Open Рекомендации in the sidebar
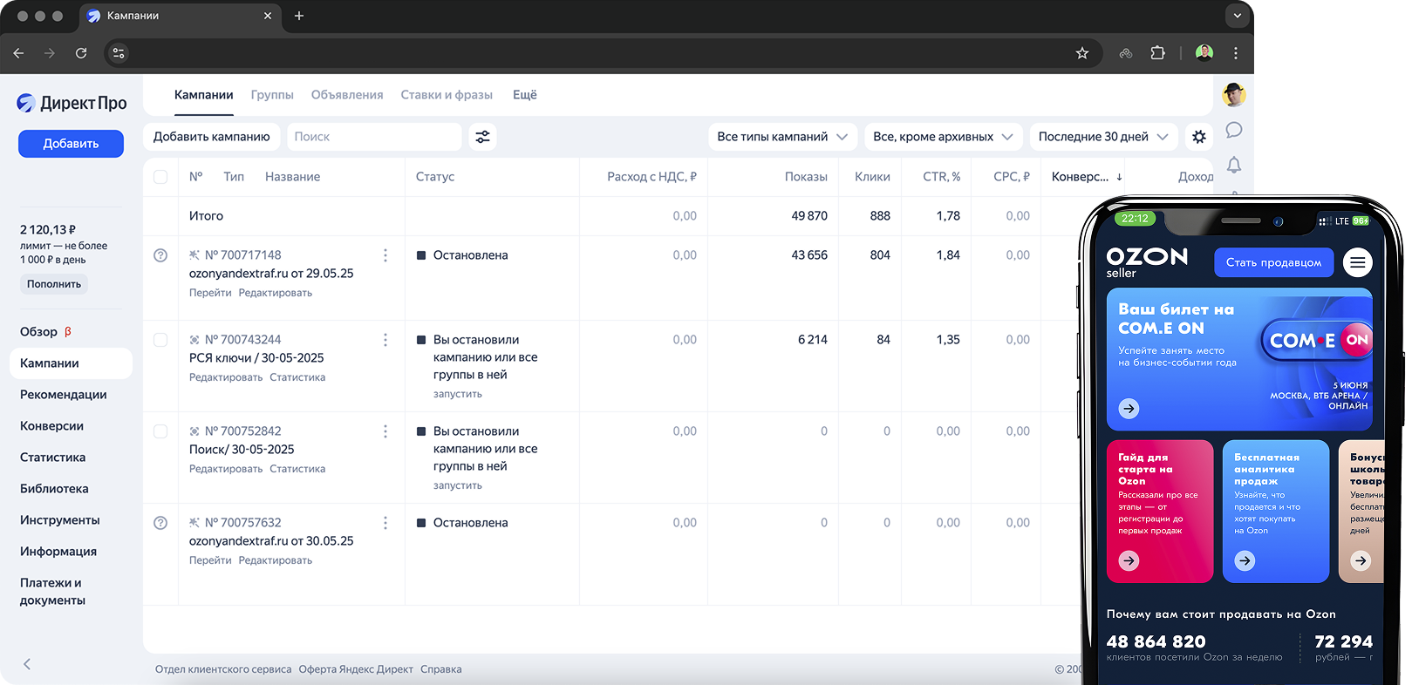The height and width of the screenshot is (685, 1412). [x=64, y=395]
